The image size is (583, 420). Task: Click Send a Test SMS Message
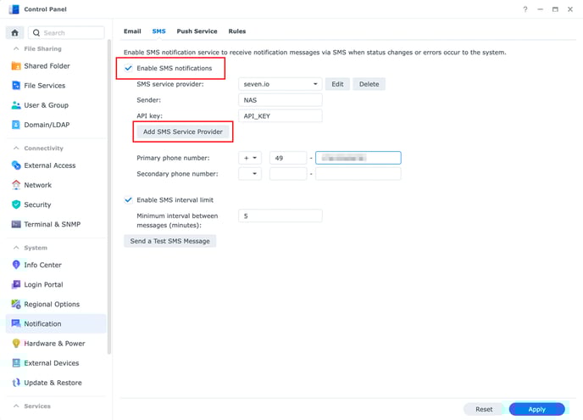pos(170,241)
